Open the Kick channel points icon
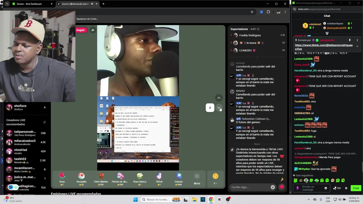 pos(337,188)
